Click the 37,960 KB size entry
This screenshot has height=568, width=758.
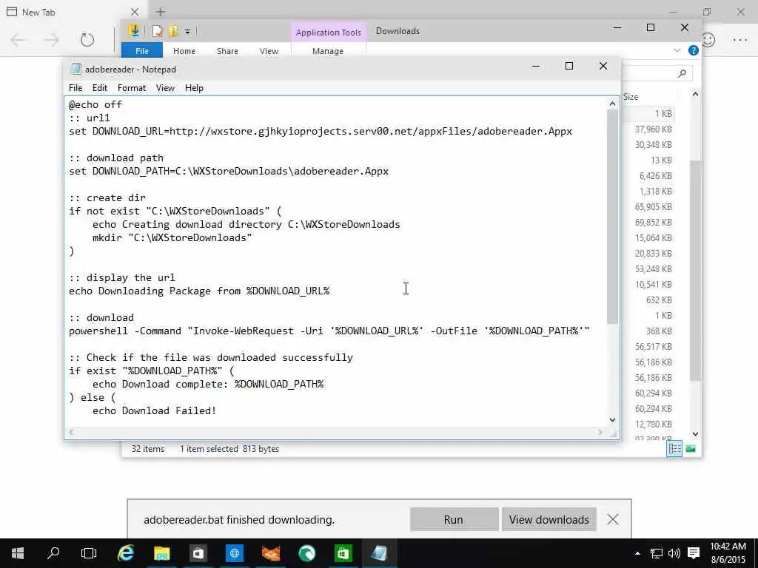(653, 129)
